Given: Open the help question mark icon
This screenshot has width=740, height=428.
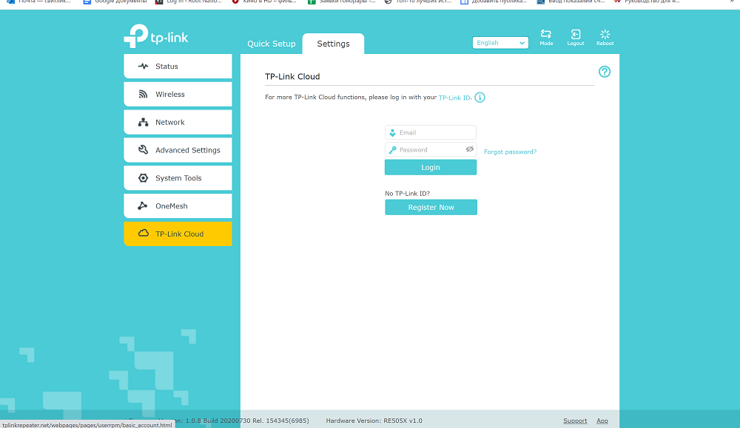Looking at the screenshot, I should (x=605, y=72).
